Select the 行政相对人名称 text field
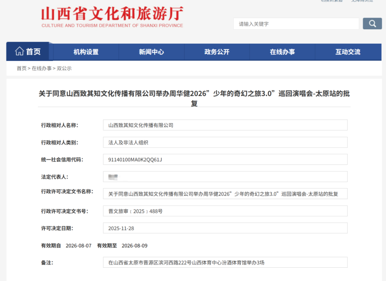This screenshot has height=281, width=386. click(225, 125)
